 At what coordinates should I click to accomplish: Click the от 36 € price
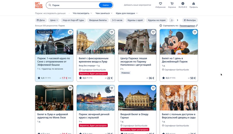click(x=150, y=78)
